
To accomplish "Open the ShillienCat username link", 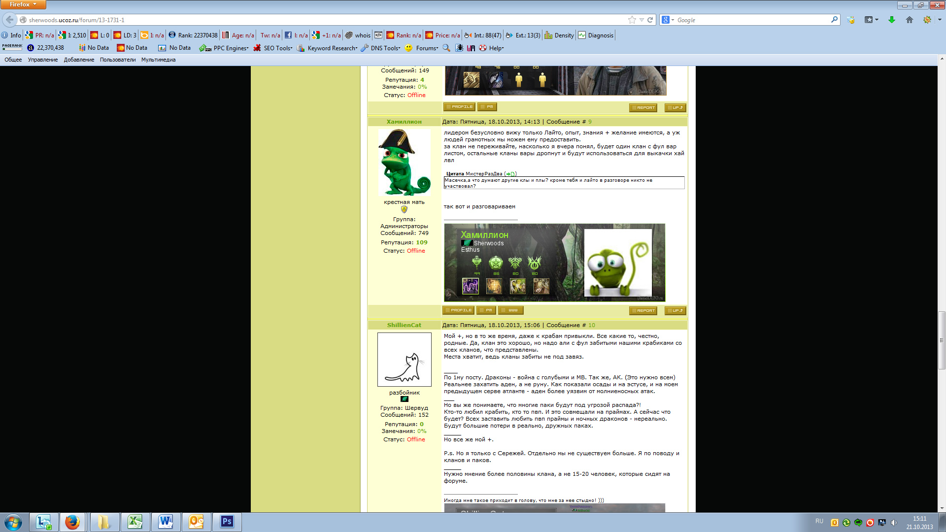I will coord(404,325).
